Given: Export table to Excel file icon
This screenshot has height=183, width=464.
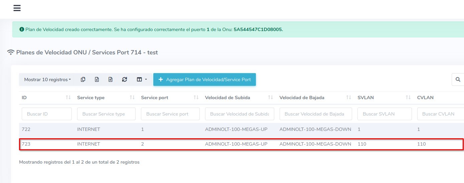Looking at the screenshot, I should click(97, 79).
